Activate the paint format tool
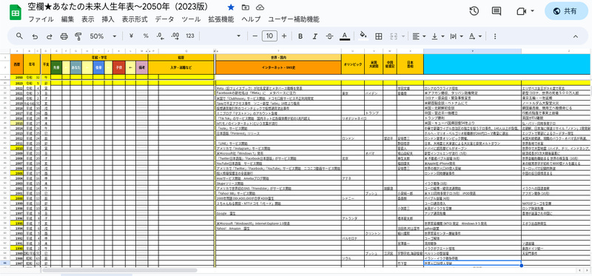Viewport: 592px width, 276px height. (x=78, y=36)
